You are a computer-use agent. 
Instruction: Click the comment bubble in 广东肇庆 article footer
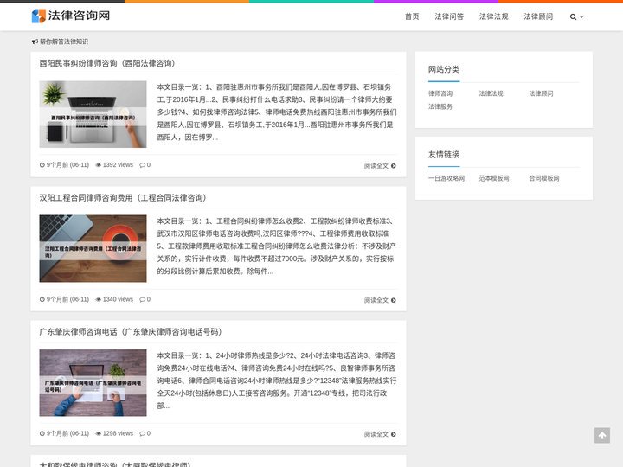click(x=142, y=433)
